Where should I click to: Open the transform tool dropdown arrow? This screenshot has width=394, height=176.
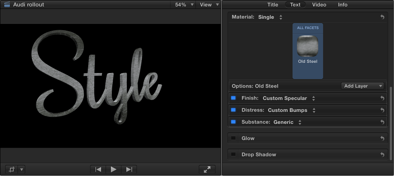(x=21, y=170)
